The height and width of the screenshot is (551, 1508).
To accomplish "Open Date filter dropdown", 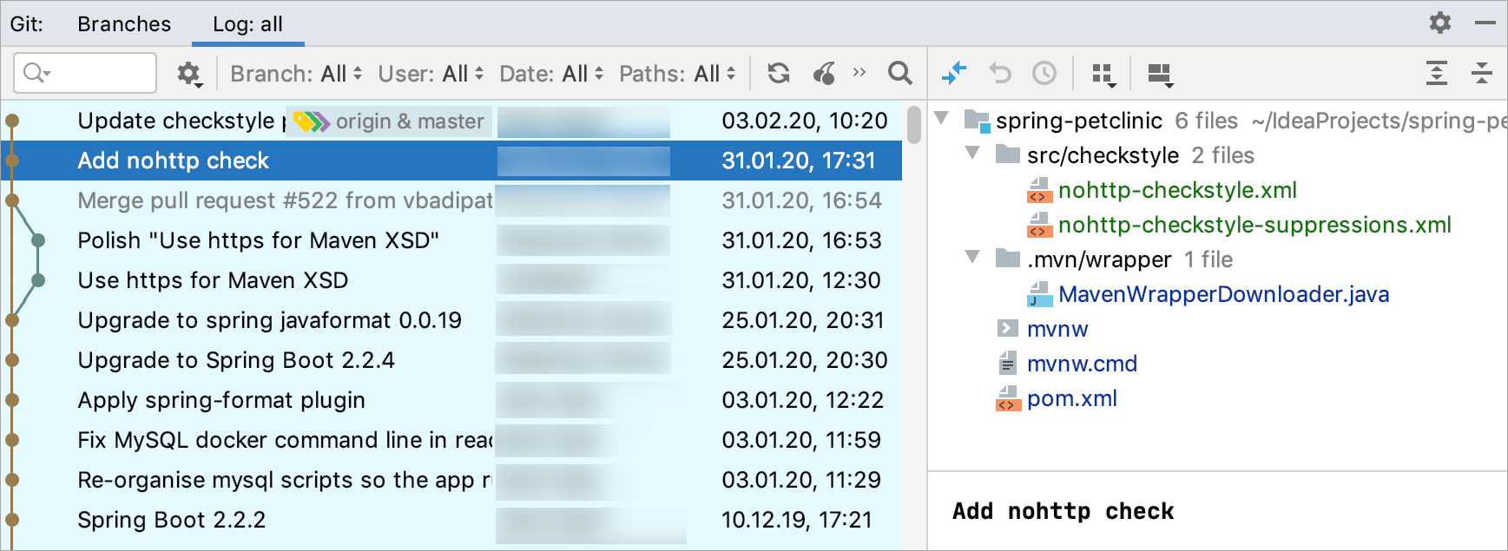I will coord(551,74).
